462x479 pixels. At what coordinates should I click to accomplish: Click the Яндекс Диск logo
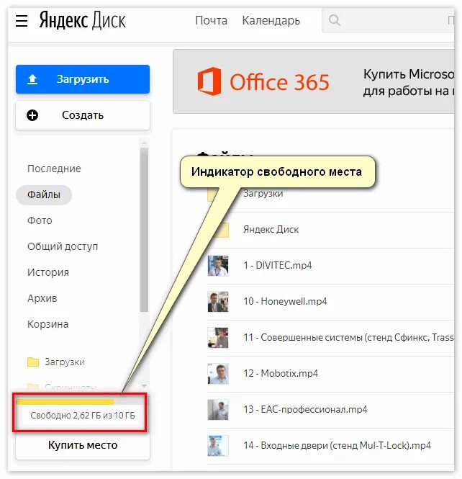point(82,20)
